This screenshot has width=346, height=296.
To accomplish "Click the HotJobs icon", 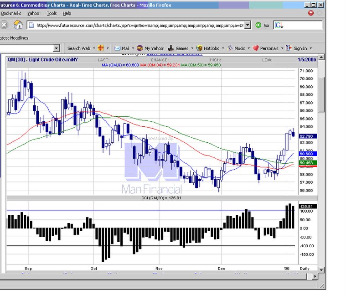I will coord(199,48).
